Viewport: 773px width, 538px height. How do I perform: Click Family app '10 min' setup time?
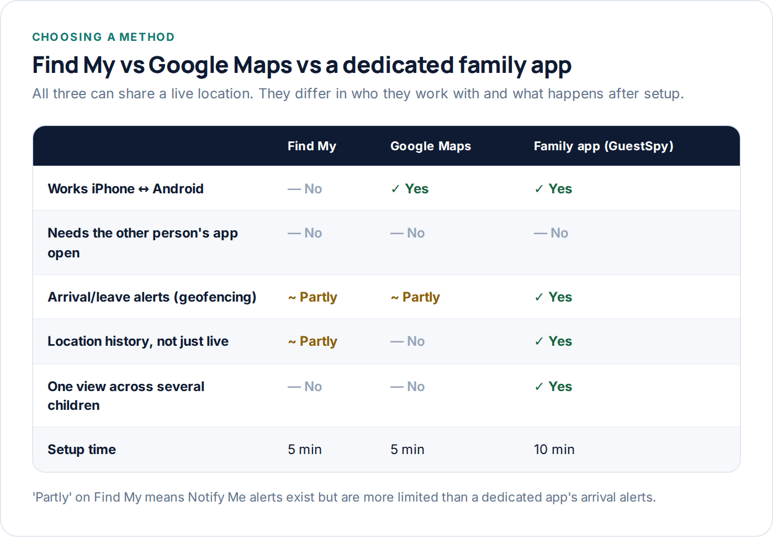tap(554, 450)
